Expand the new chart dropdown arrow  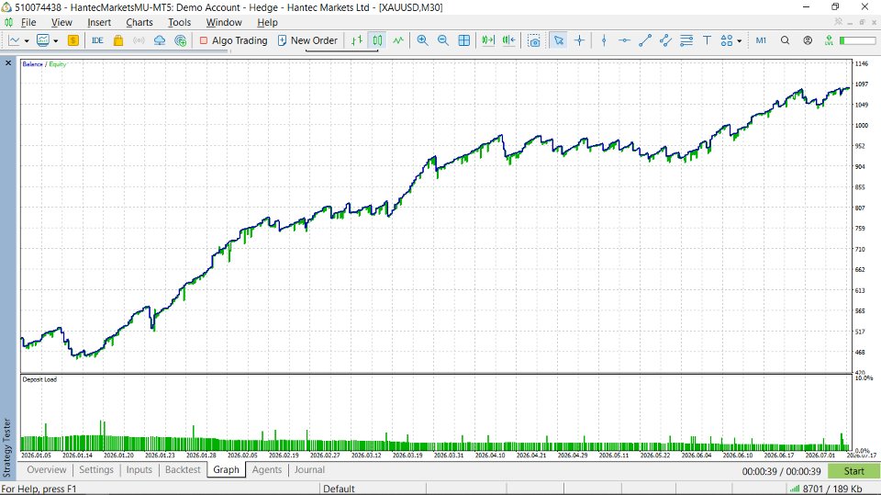point(27,41)
